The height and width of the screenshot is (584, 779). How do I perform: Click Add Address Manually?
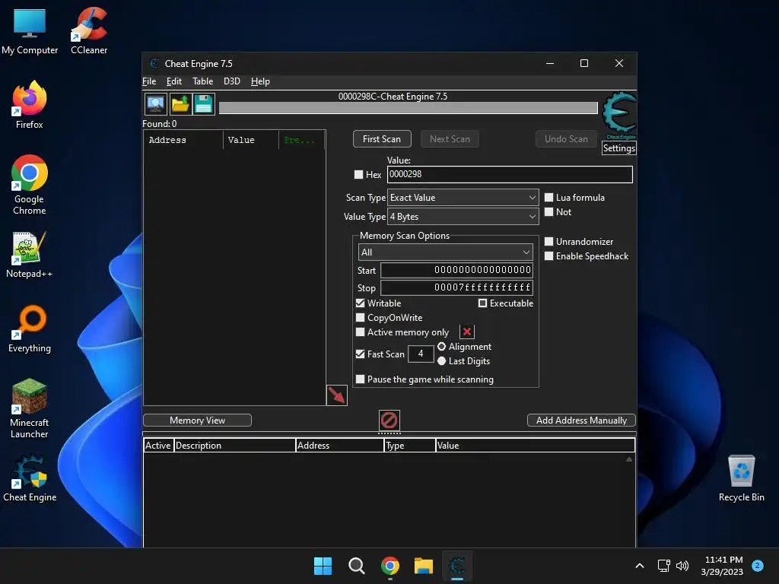(x=581, y=420)
